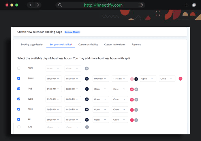Image resolution: width=201 pixels, height=141 pixels.
Task: Go to the Payment tab
Action: (x=136, y=45)
